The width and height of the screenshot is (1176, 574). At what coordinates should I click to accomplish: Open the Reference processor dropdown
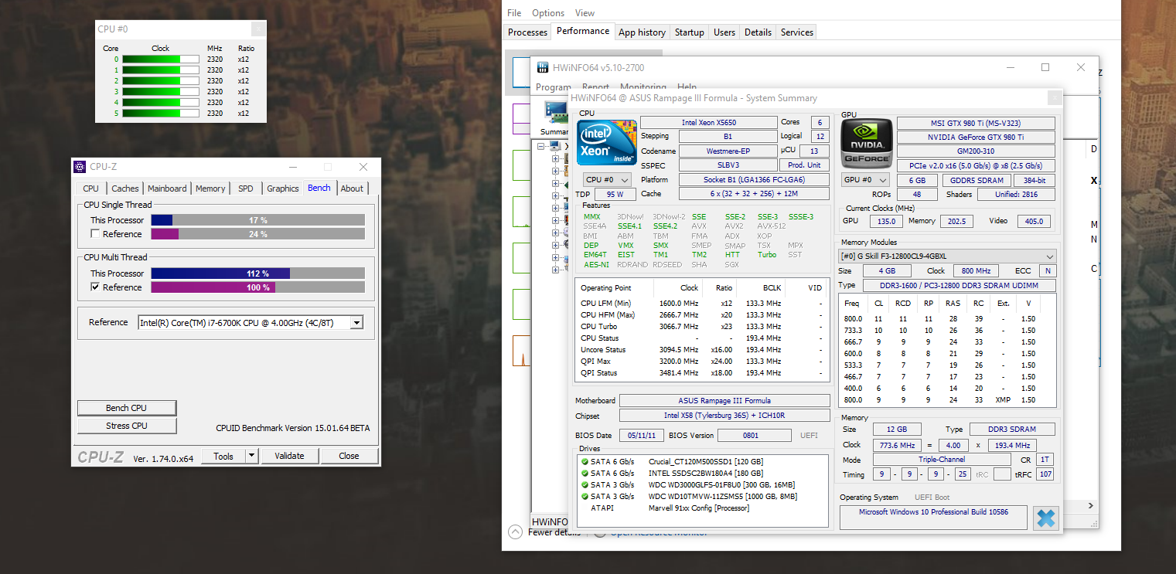click(x=356, y=323)
